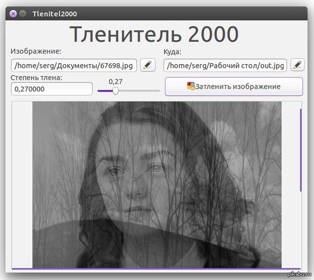The width and height of the screenshot is (314, 280).
Task: Click the Tlenitel2000 title bar text
Action: 54,13
